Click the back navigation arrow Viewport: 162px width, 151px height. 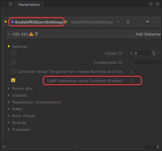(x=5, y=12)
